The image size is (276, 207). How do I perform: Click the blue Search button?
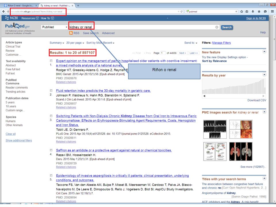(227, 27)
